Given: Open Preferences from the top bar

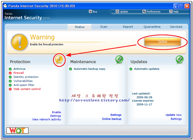Looking at the screenshot, I should tap(153, 12).
